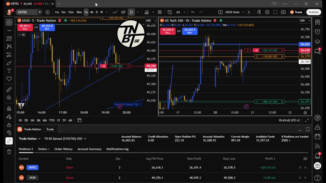This screenshot has width=326, height=183.
Task: Open the Indicators menu icon
Action: click(x=147, y=12)
